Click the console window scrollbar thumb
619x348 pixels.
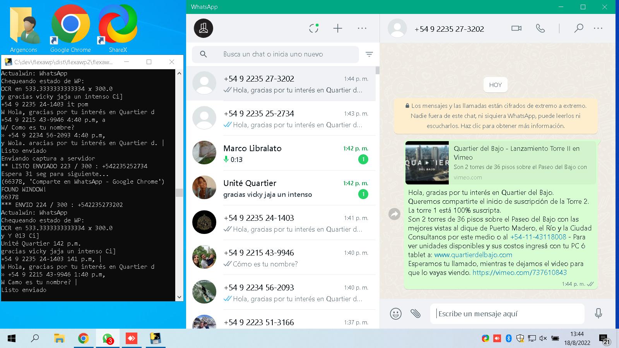click(179, 193)
